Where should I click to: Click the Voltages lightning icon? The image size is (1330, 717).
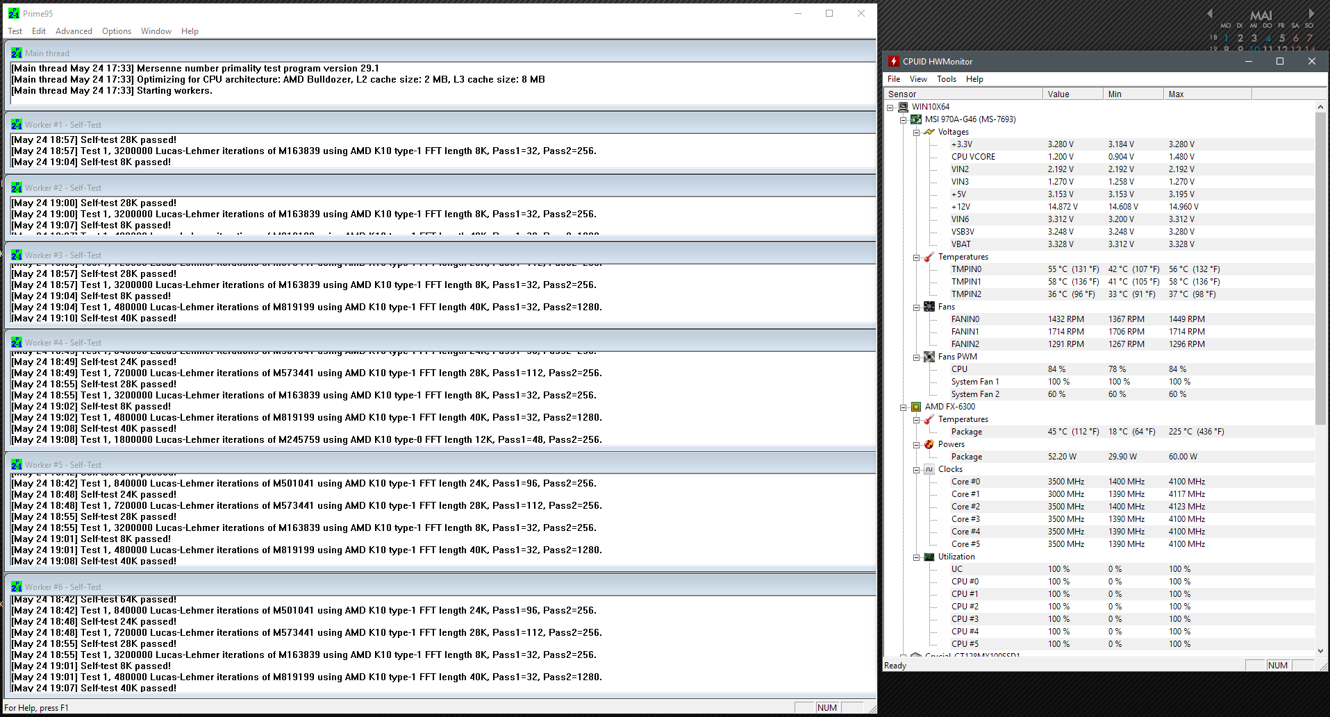929,132
